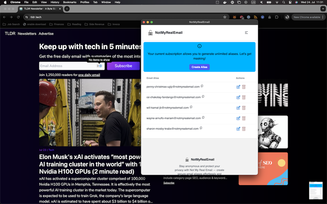The height and width of the screenshot is (204, 327).
Task: Open a new Chrome tab
Action: pos(67,9)
